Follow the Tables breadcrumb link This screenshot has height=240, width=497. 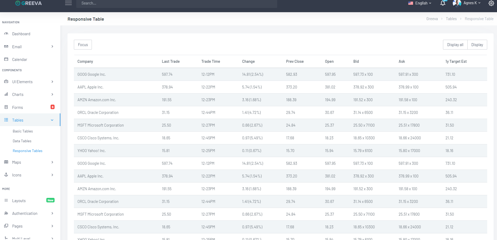pyautogui.click(x=451, y=19)
